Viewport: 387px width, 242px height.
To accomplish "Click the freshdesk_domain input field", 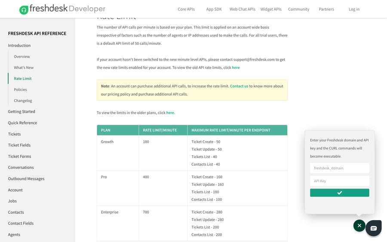I will 339,168.
